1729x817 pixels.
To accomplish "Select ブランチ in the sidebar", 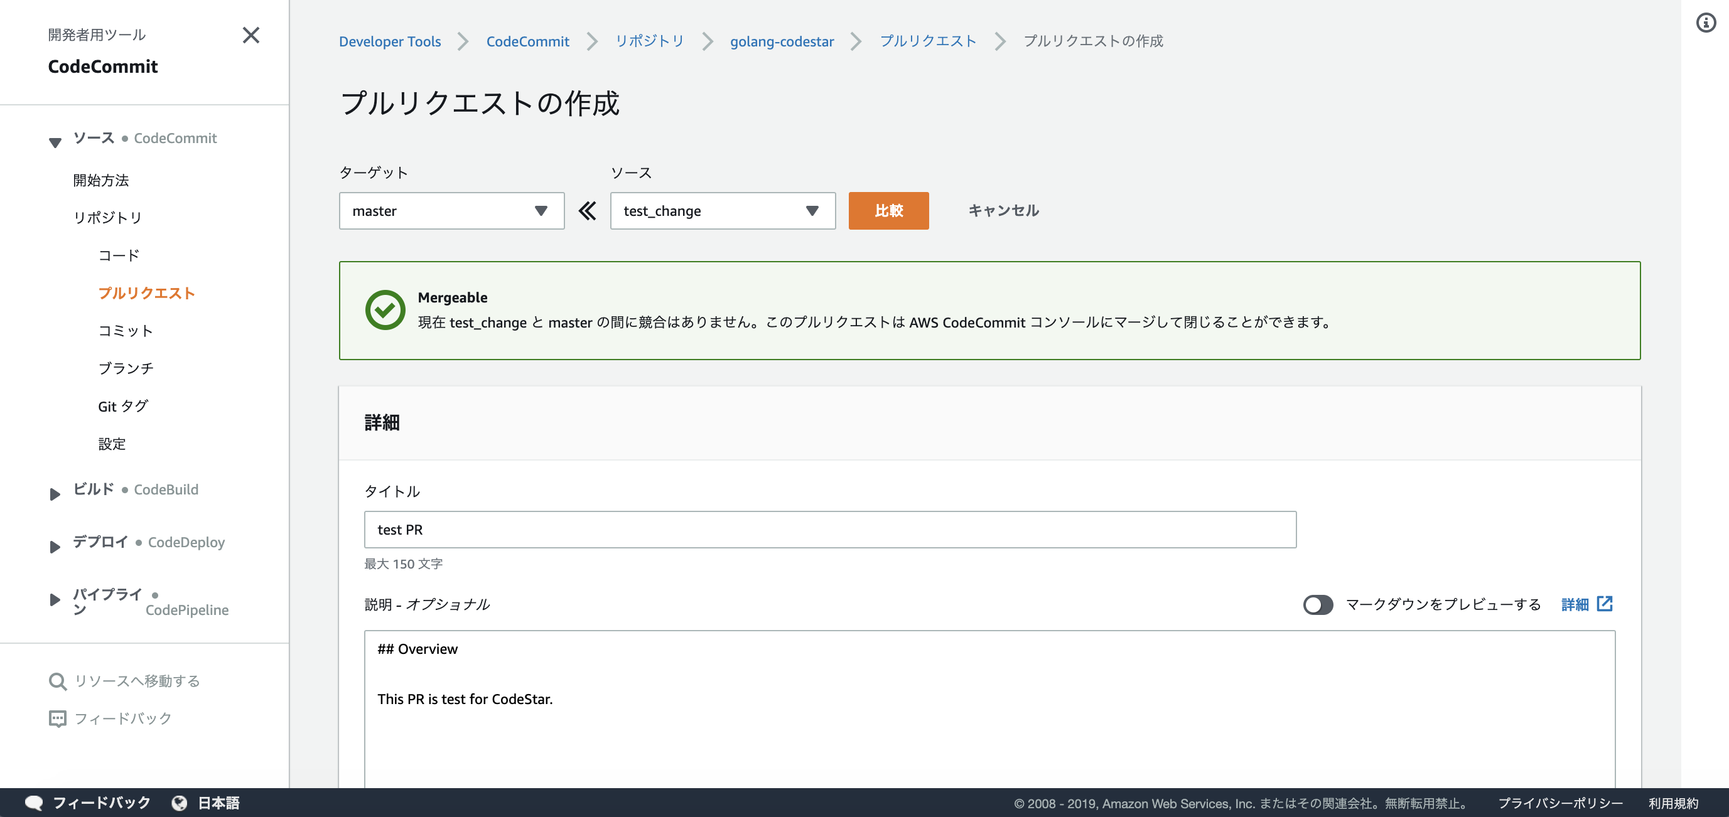I will (126, 368).
